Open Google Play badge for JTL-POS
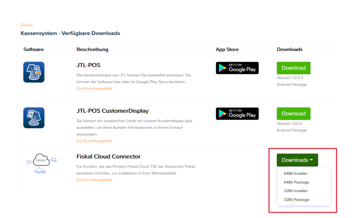This screenshot has width=359, height=218. tap(237, 68)
